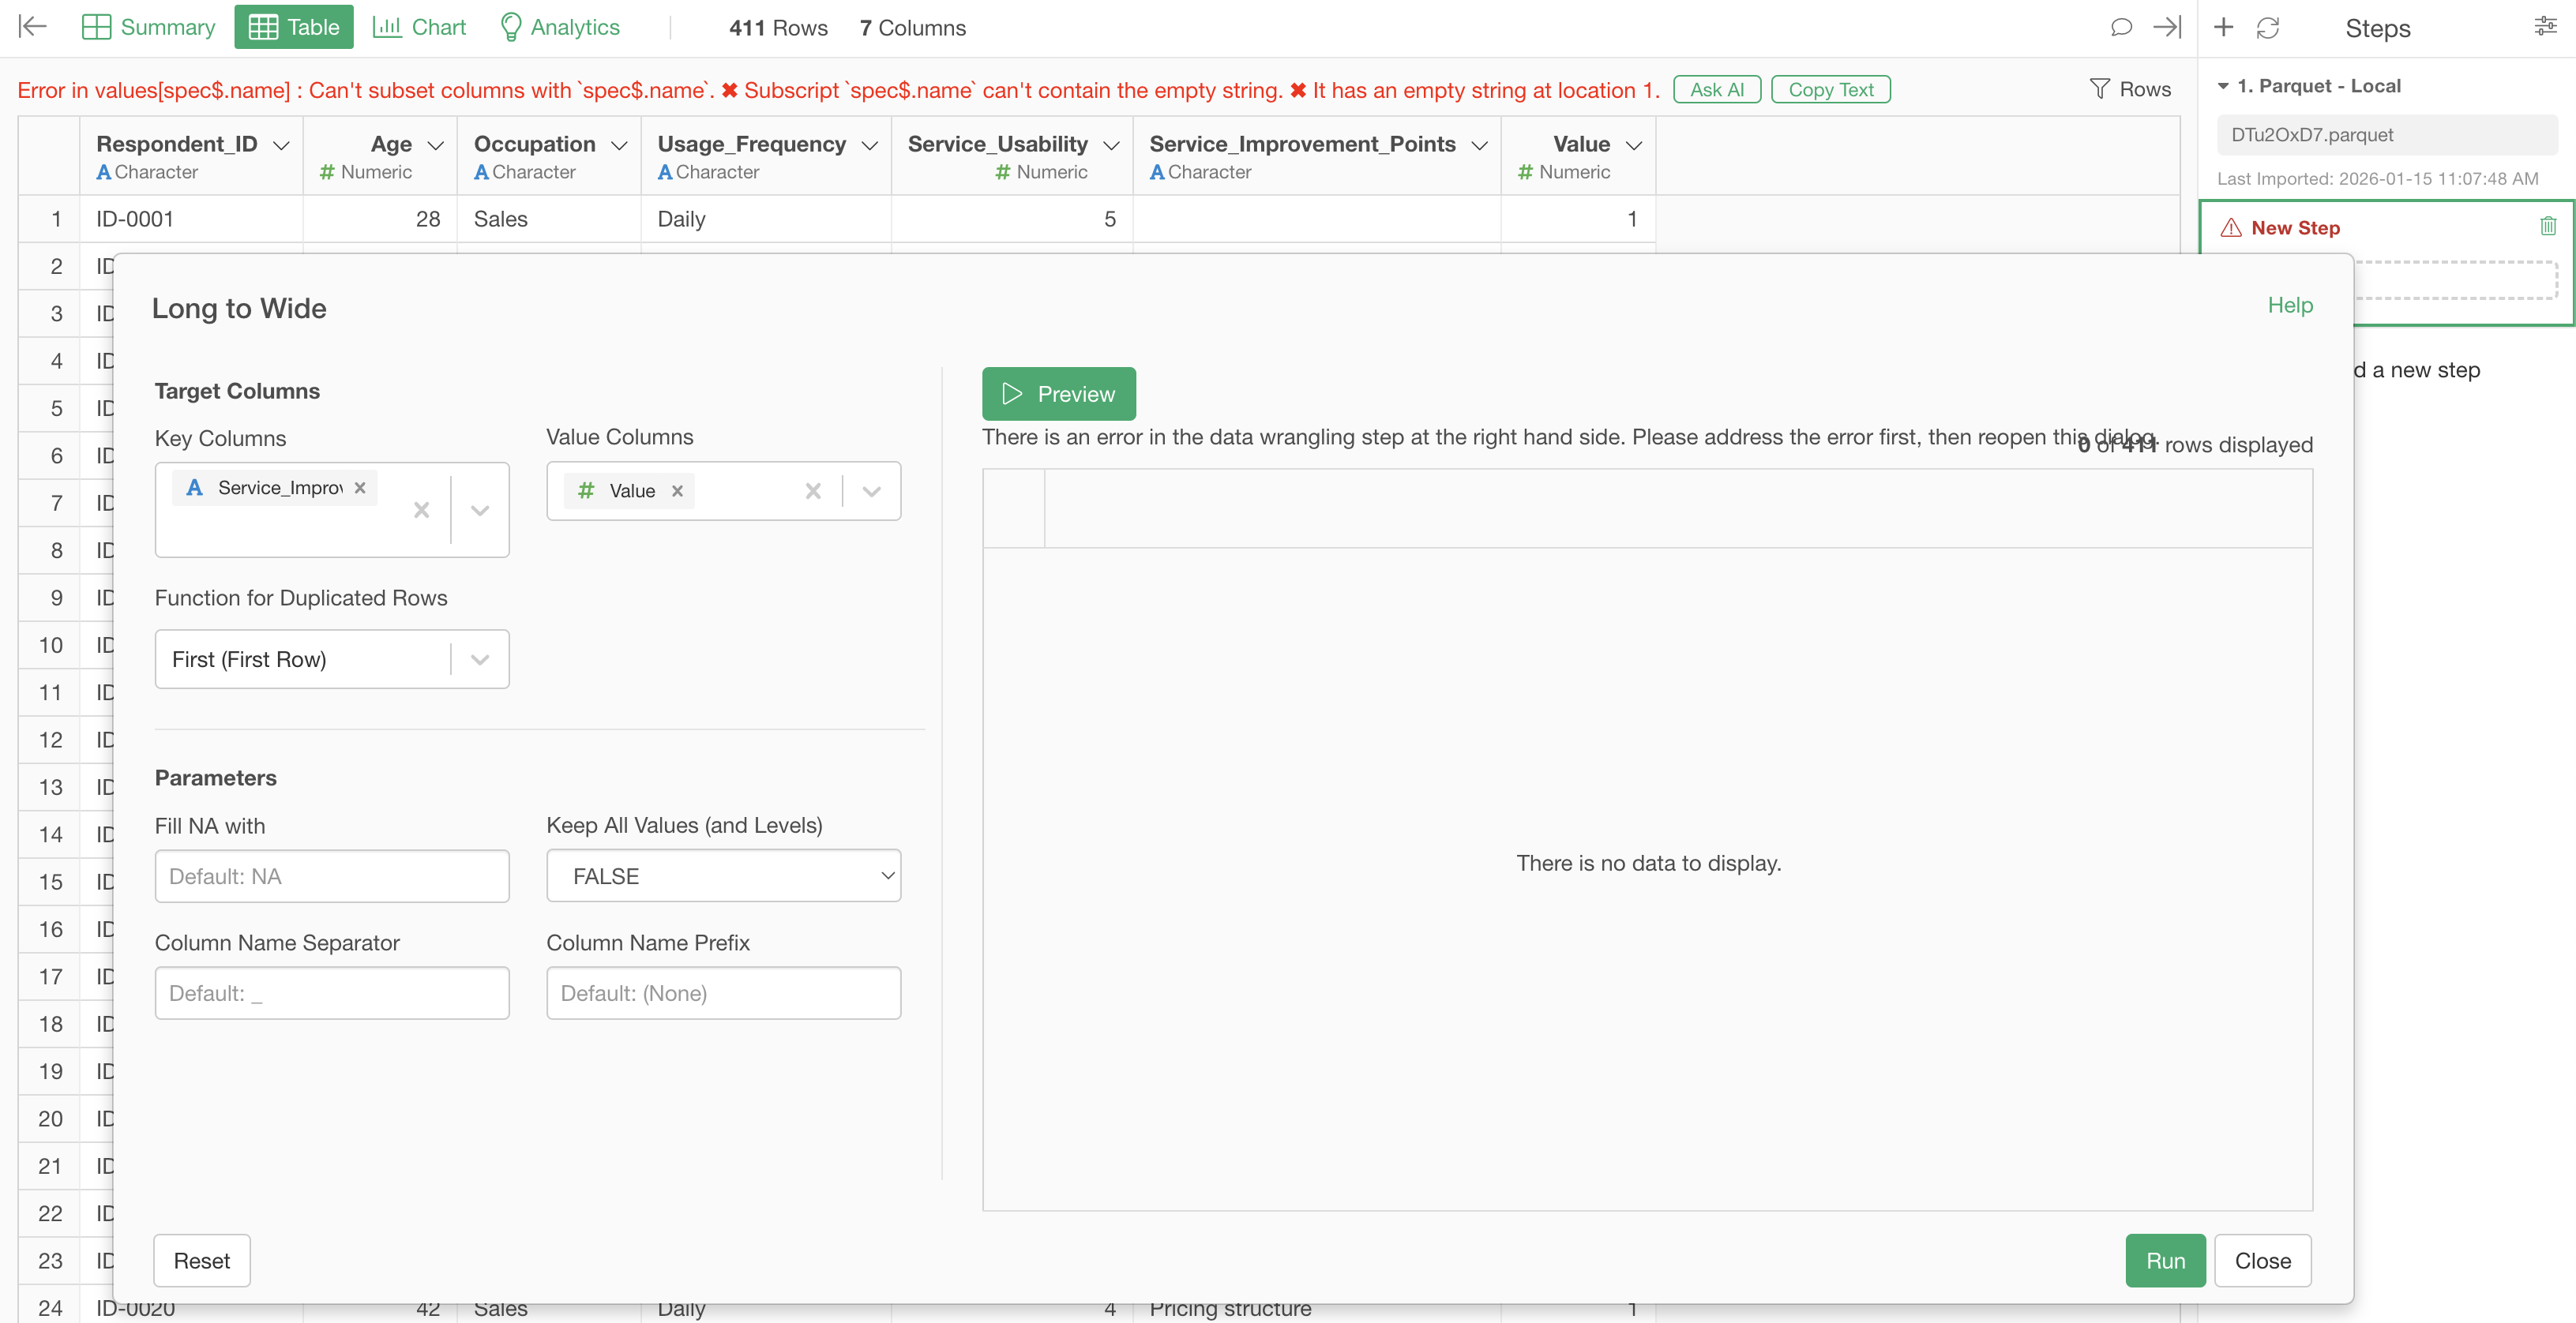
Task: Switch to the Analytics tab
Action: [x=559, y=27]
